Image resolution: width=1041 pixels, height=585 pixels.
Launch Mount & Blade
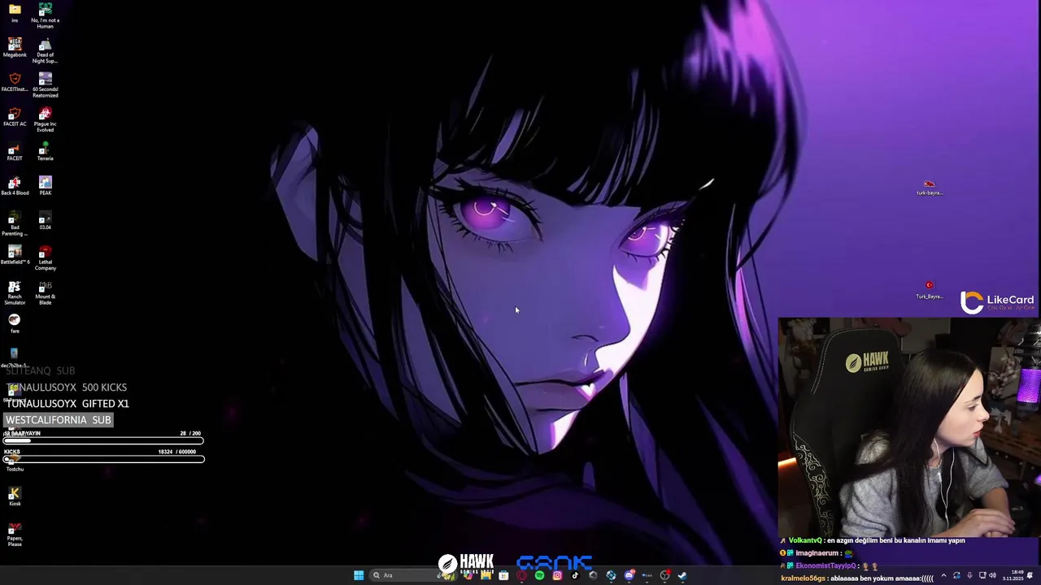pos(45,292)
